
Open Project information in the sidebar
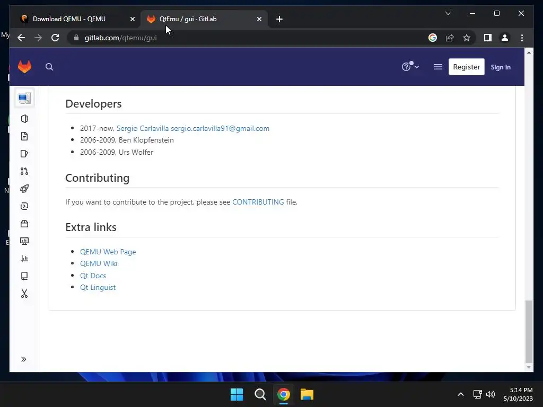pos(24,119)
